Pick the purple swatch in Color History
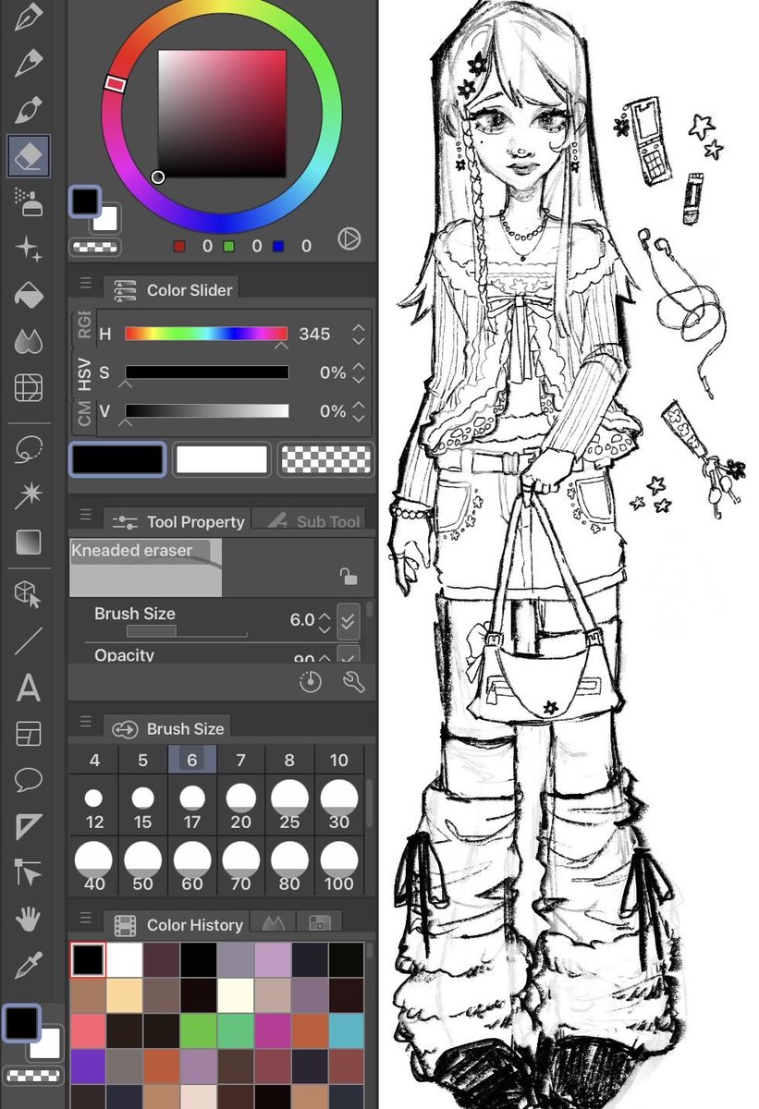This screenshot has width=759, height=1109. [x=87, y=1065]
